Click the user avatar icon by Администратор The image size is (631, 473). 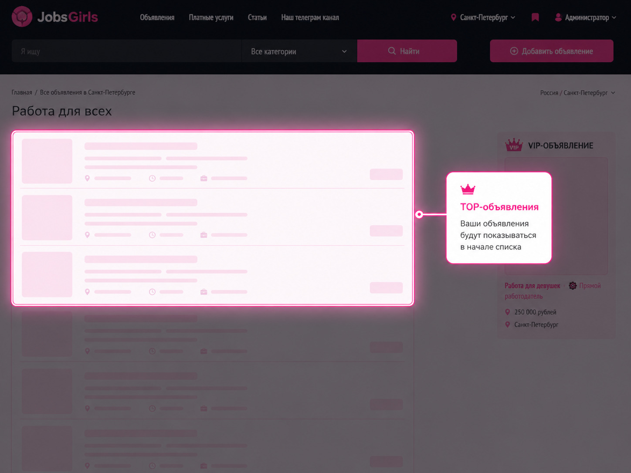click(x=558, y=17)
